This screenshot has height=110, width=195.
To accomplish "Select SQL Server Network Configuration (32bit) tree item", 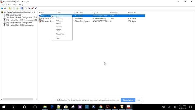I will [x=22, y=17].
